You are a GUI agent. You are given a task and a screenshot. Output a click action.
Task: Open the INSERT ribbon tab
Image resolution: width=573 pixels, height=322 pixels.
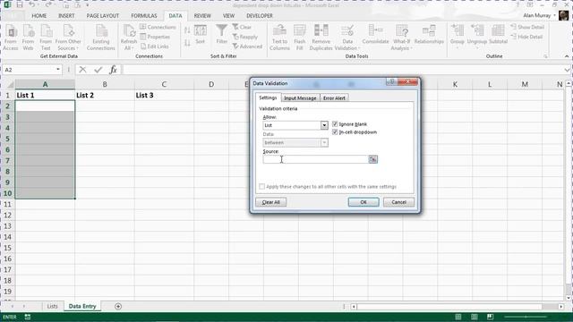point(66,16)
